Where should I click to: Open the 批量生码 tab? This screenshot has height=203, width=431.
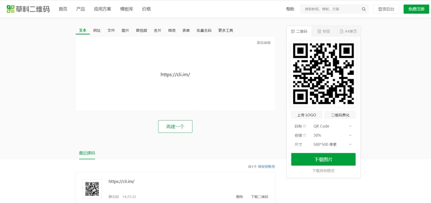tap(204, 31)
